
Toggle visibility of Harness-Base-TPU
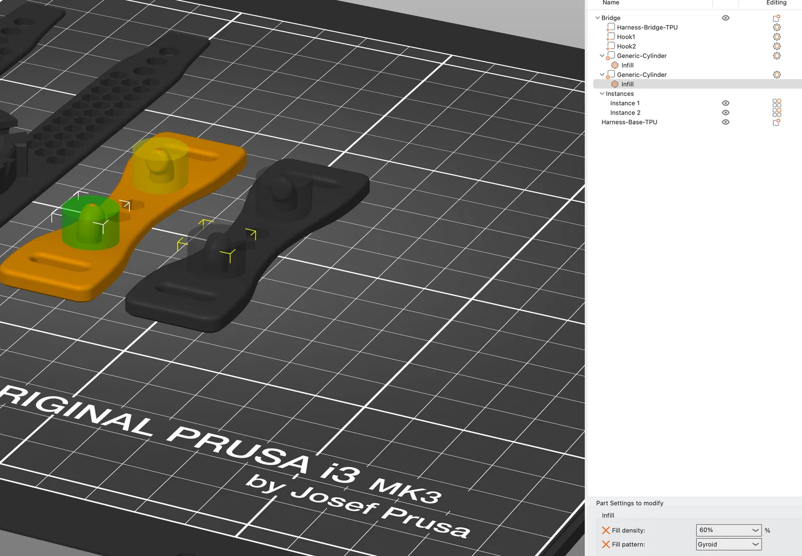(x=725, y=122)
